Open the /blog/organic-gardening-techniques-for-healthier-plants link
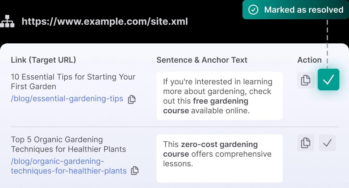349x188 pixels. point(69,166)
